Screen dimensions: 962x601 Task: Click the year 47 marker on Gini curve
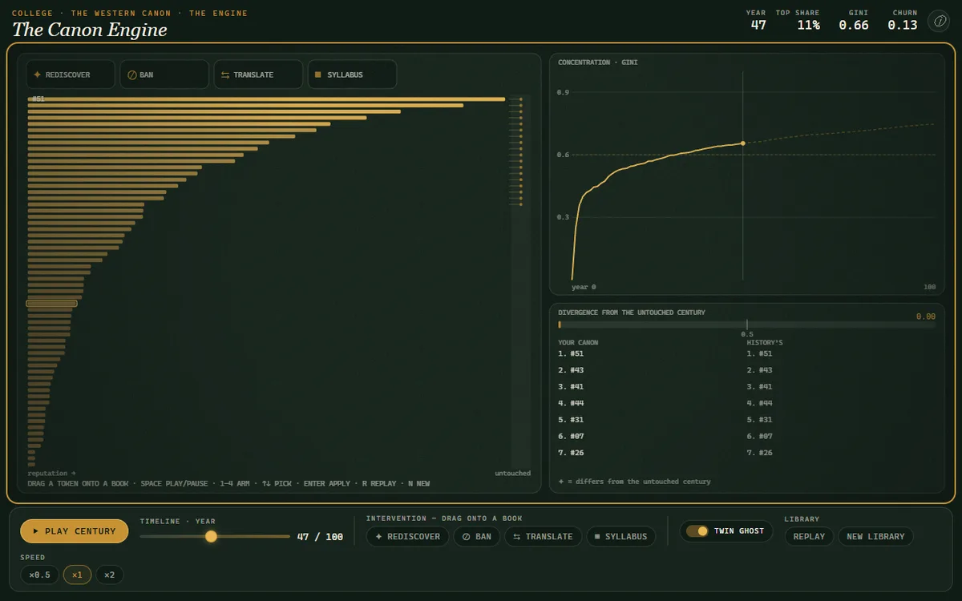click(742, 143)
